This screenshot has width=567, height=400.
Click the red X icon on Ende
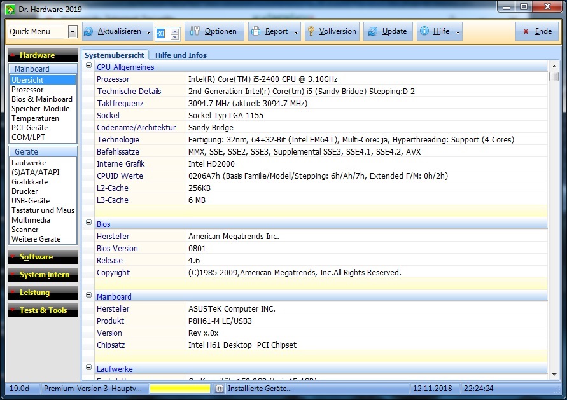pyautogui.click(x=526, y=31)
